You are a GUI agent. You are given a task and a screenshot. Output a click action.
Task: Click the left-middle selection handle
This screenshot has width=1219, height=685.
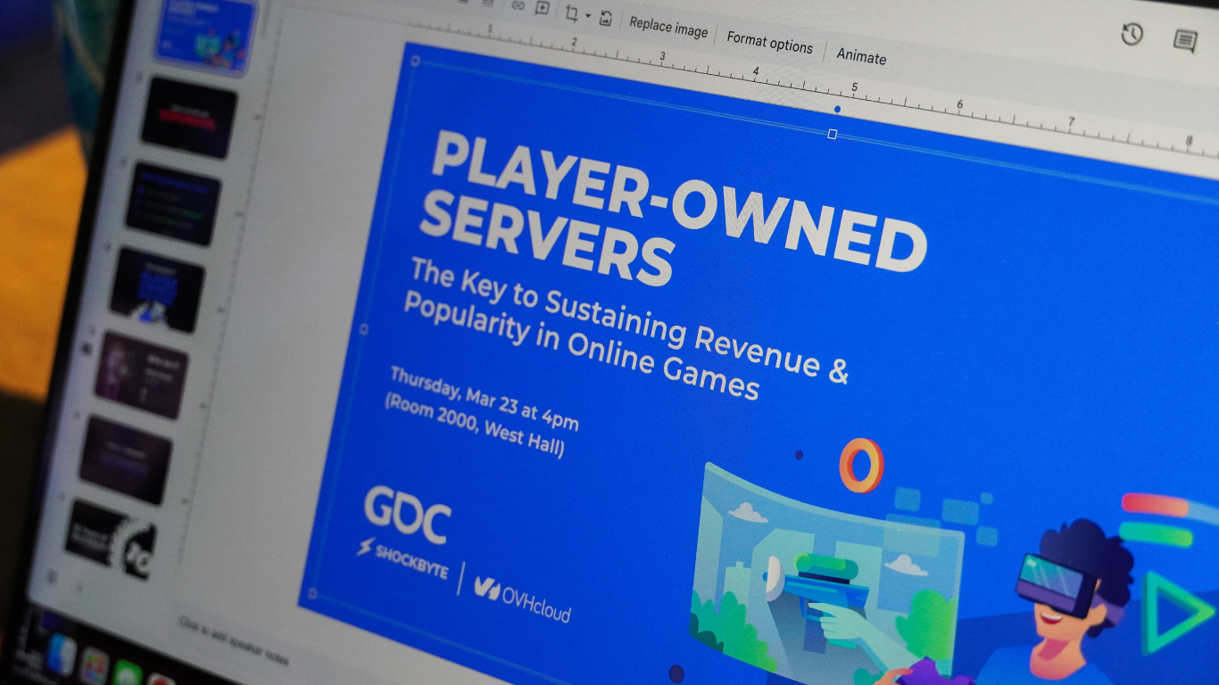tap(363, 329)
